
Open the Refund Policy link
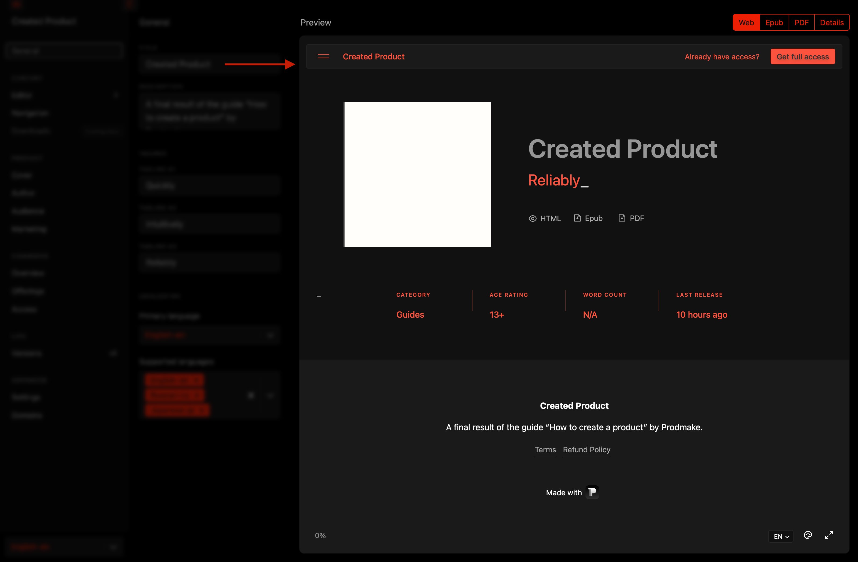point(586,450)
